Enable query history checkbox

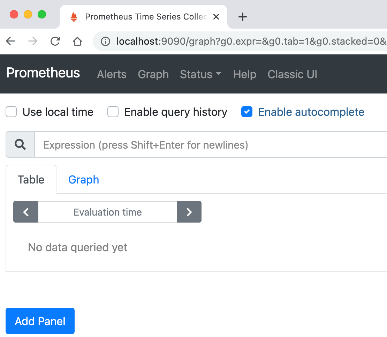(113, 112)
